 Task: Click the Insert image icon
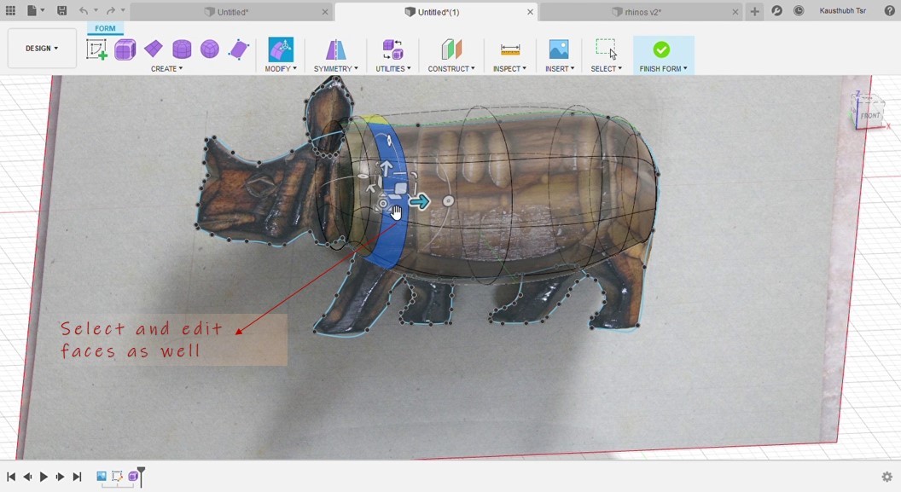pyautogui.click(x=559, y=49)
